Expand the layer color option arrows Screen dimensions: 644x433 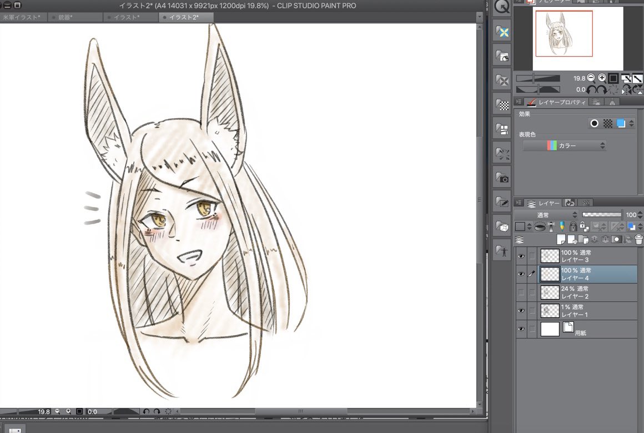(x=640, y=226)
